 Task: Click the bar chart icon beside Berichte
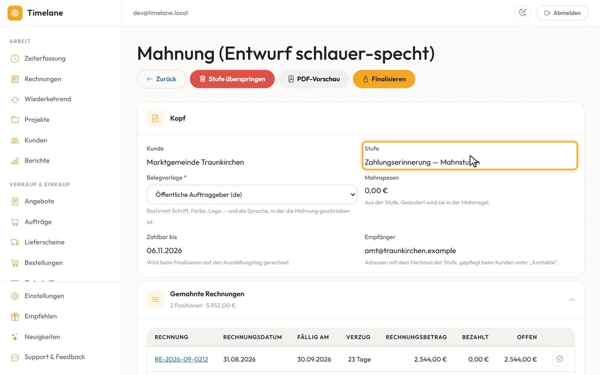15,161
